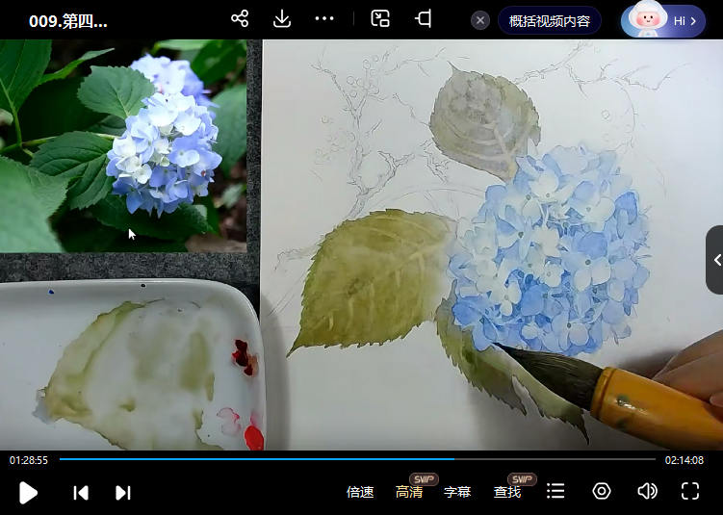This screenshot has height=515, width=723.
Task: Open the playlist icon
Action: click(555, 491)
